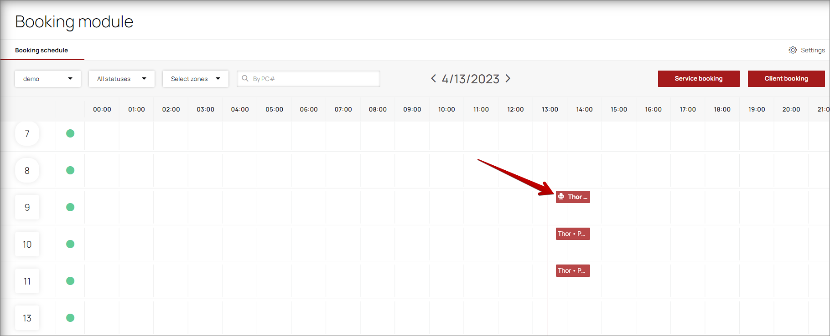Viewport: 830px width, 336px height.
Task: Click the search magnifier icon
Action: tap(245, 79)
